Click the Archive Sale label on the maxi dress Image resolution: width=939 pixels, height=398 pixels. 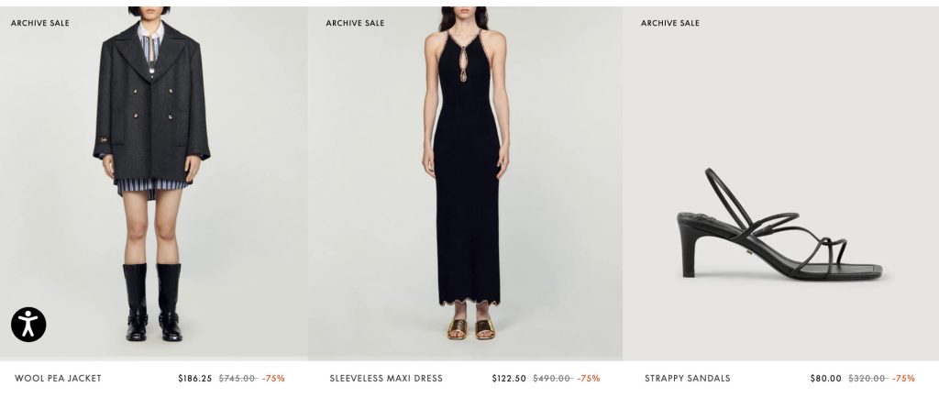355,23
